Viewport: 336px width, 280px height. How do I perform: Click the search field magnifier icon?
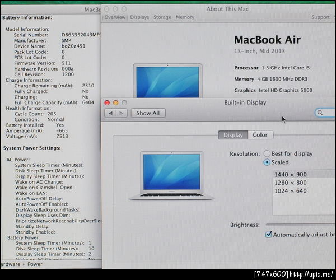click(320, 113)
